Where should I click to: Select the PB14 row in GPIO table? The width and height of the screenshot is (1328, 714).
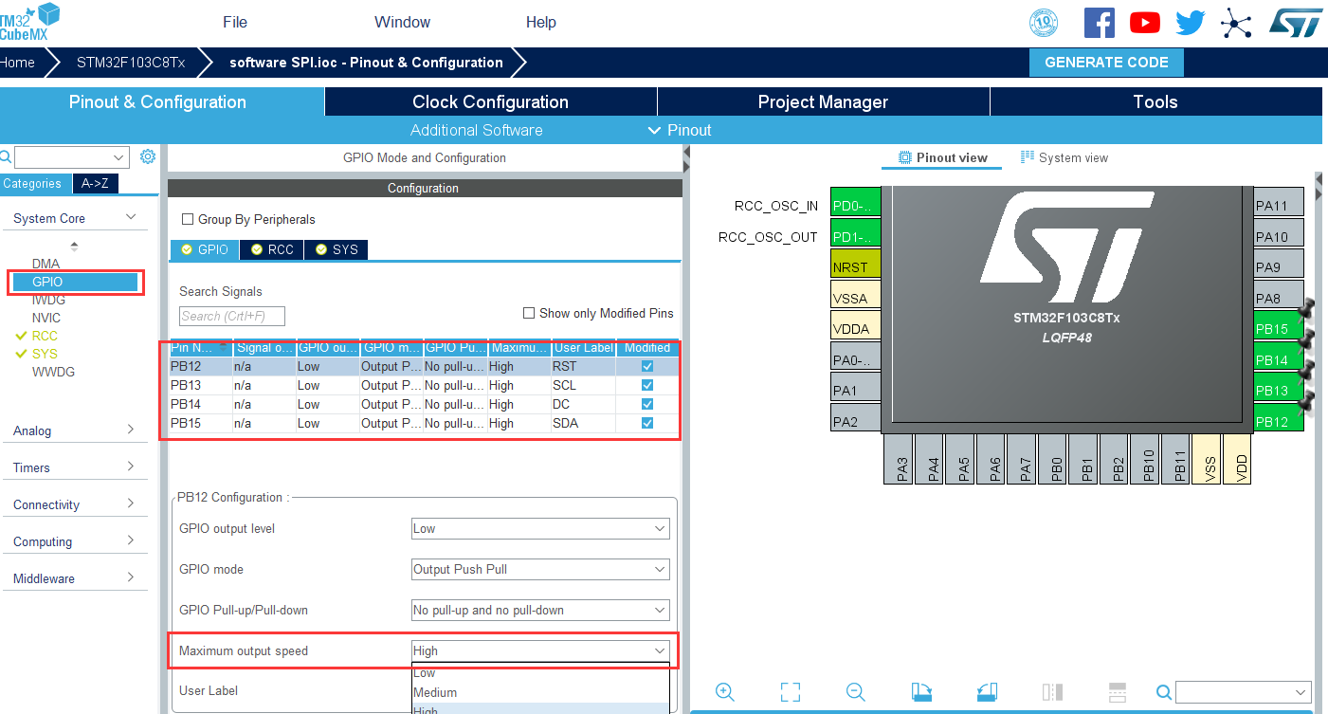[x=423, y=404]
